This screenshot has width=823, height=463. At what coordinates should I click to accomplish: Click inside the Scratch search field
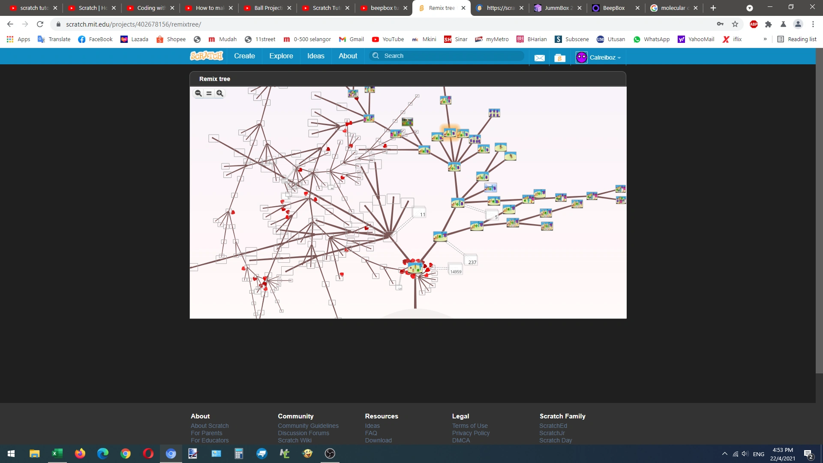click(446, 56)
